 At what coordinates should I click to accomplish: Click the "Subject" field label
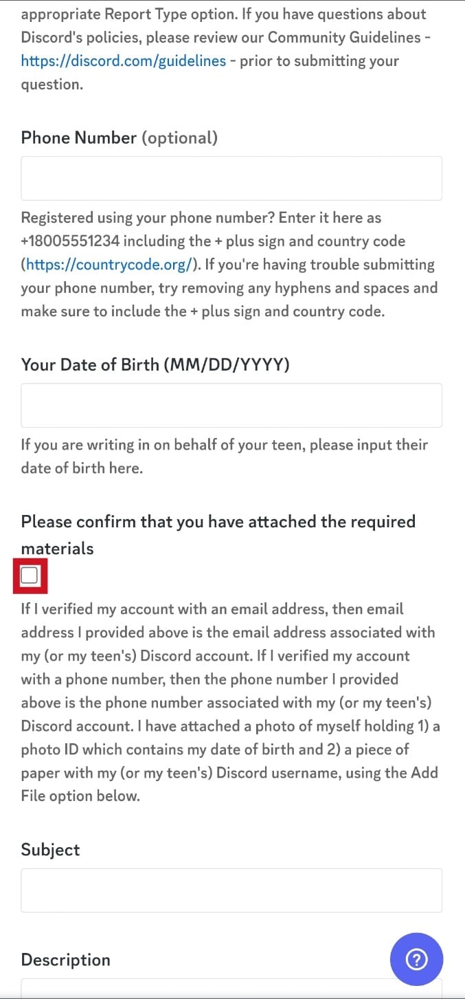point(50,850)
